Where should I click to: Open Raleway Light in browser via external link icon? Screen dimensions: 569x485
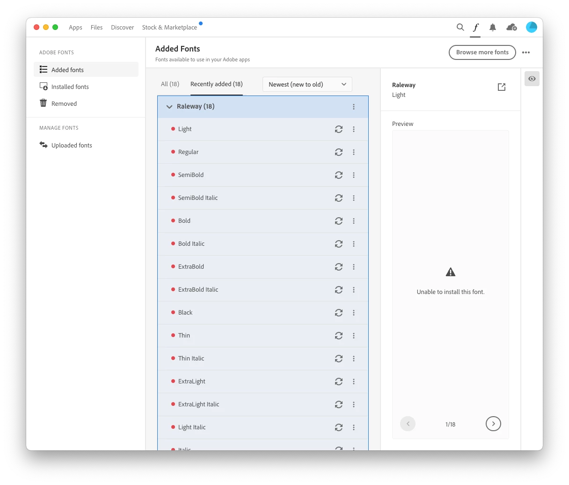click(x=502, y=87)
